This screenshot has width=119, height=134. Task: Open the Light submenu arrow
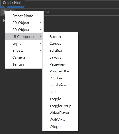click(40, 43)
